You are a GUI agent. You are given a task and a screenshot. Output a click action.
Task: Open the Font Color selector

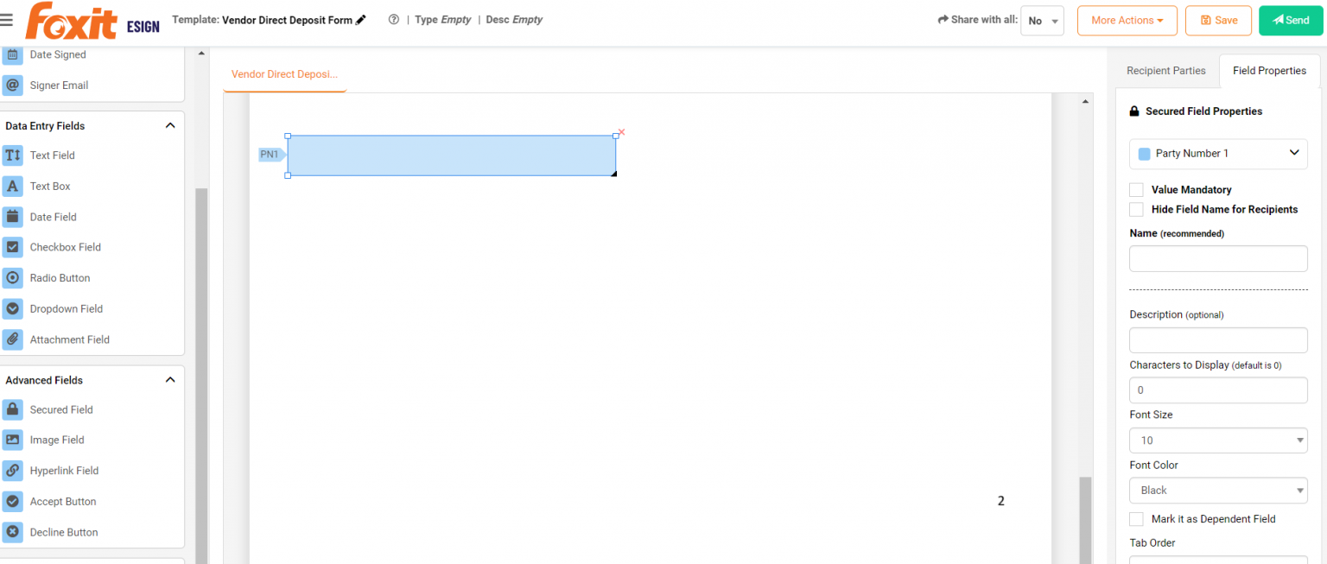point(1217,490)
